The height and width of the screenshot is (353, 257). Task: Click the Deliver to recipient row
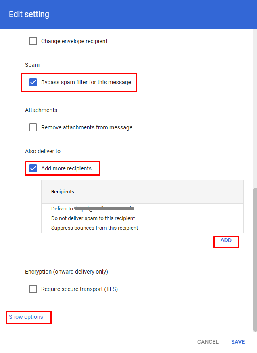click(x=92, y=209)
